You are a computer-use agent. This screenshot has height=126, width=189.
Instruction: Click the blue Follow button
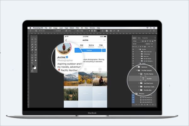point(88,50)
